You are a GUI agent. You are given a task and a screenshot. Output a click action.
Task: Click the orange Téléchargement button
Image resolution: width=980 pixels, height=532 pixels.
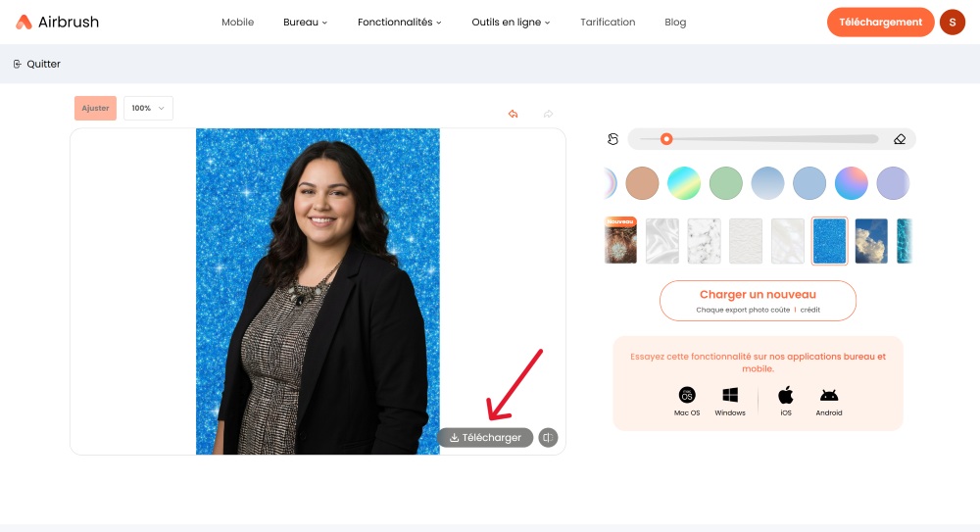point(880,22)
